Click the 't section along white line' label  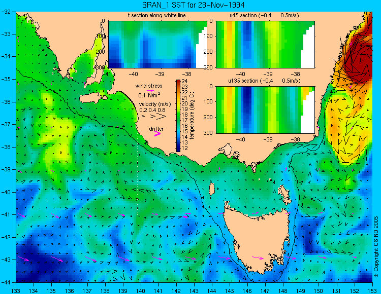point(157,15)
